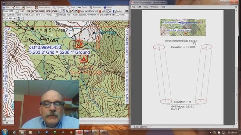
Task: Click Elevation = 10,000' text in PDF
Action: [x=183, y=47]
